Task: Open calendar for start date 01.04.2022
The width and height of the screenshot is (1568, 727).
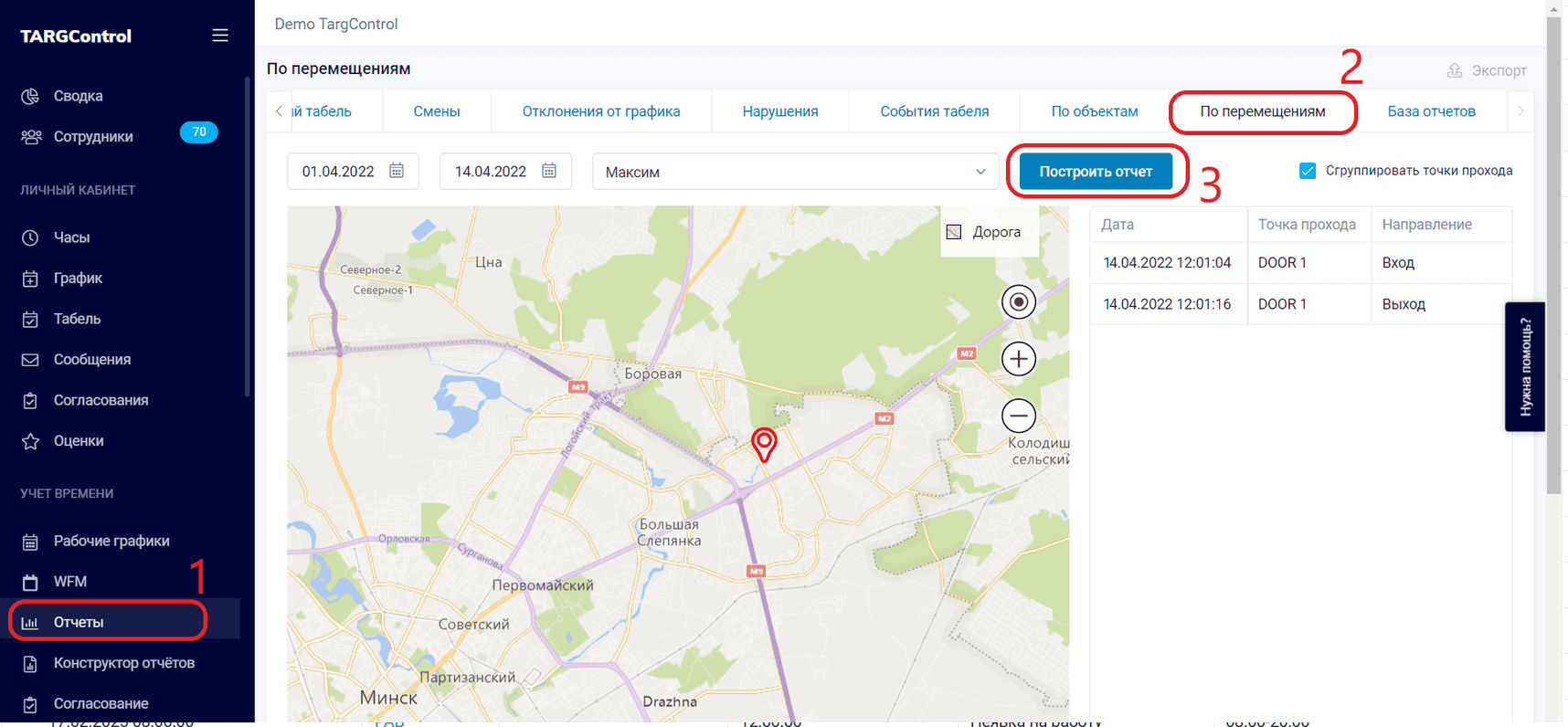Action: tap(397, 171)
